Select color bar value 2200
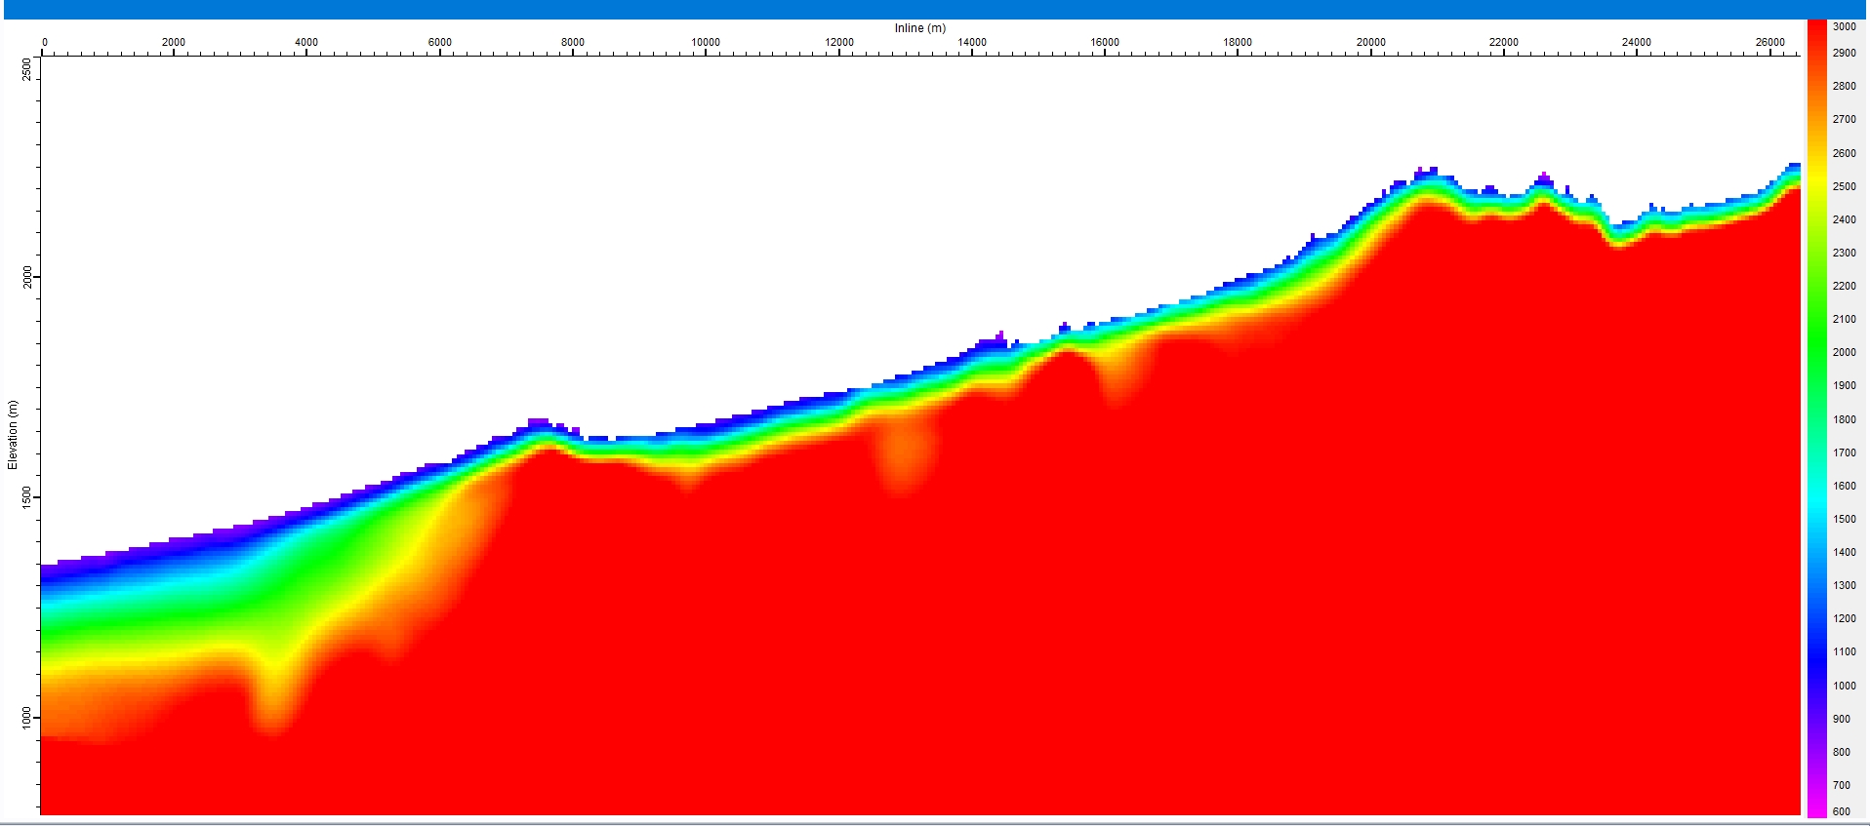 tap(1844, 286)
